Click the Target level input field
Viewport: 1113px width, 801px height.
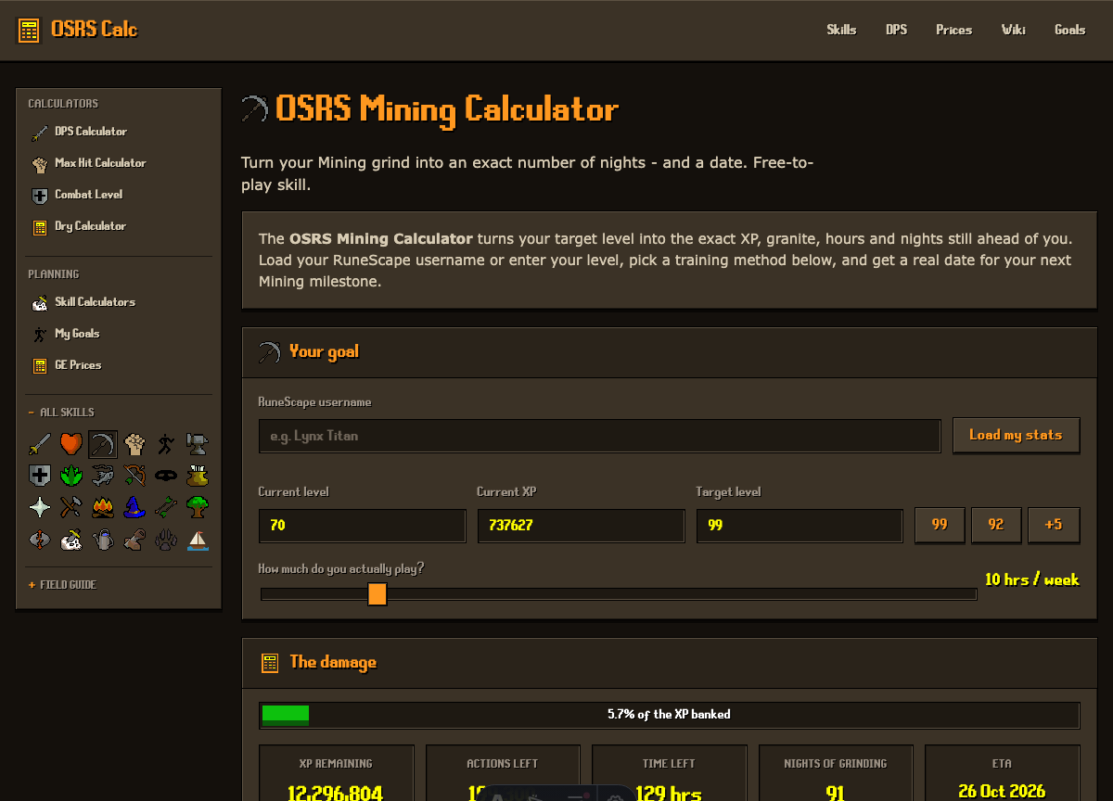(x=800, y=525)
